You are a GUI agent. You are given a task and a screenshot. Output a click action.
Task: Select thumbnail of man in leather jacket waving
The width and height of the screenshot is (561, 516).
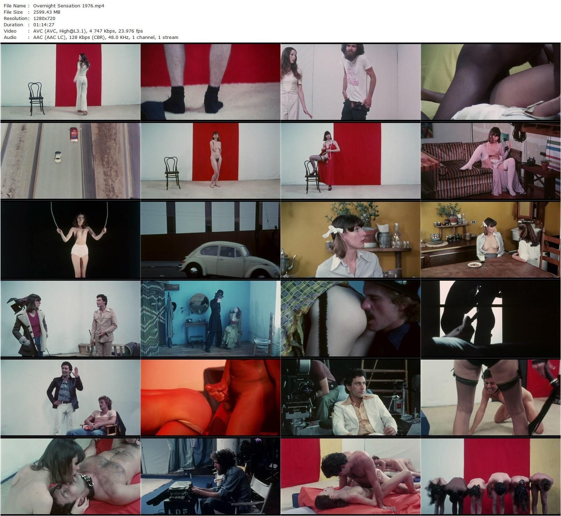point(70,397)
